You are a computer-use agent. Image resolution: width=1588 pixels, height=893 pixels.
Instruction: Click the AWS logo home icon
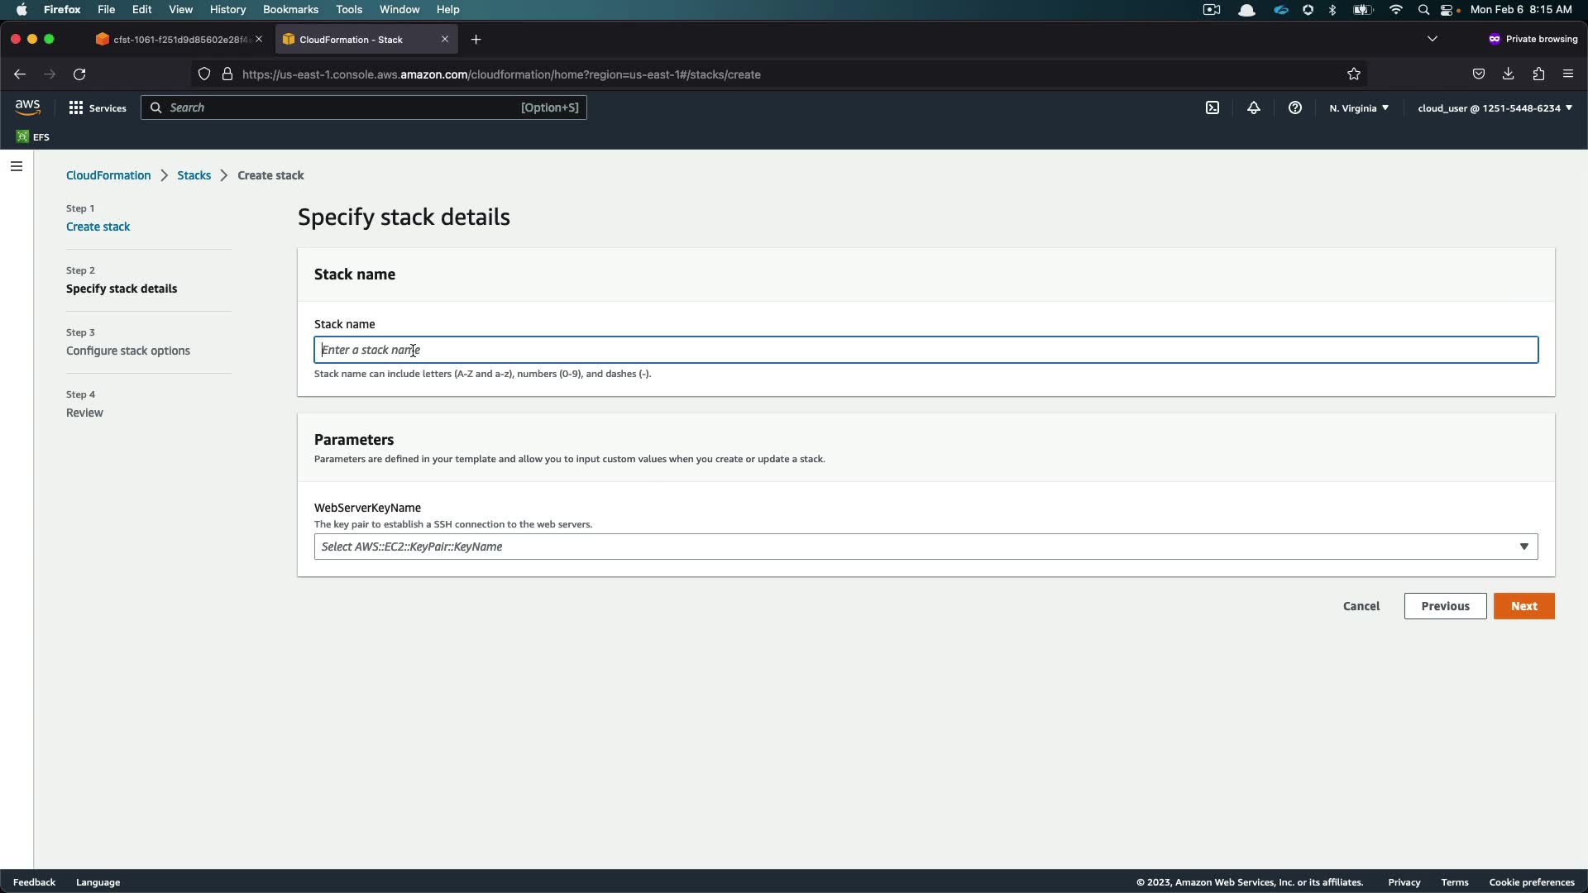(x=27, y=107)
